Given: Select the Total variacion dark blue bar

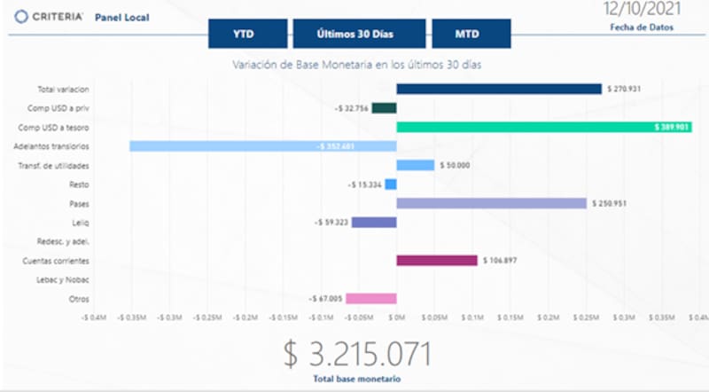Looking at the screenshot, I should [499, 89].
